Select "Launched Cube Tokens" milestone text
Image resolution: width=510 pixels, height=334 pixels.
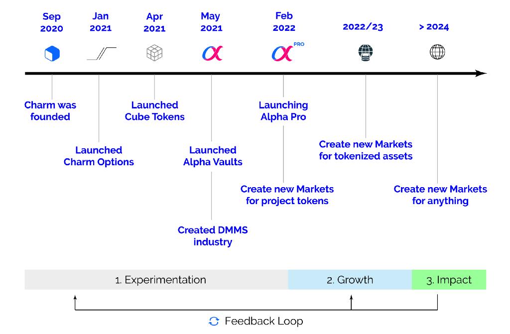click(154, 111)
